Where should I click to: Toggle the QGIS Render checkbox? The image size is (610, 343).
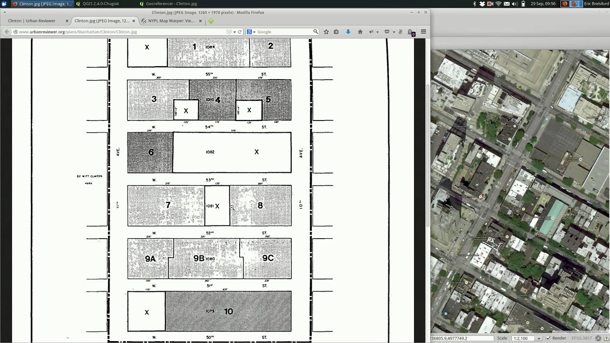548,338
